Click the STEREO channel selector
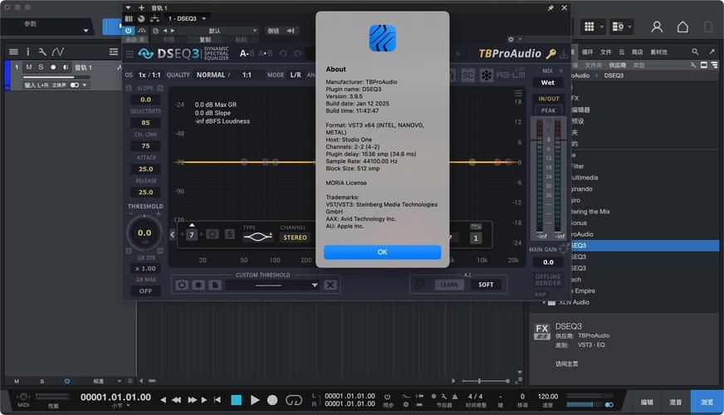 tap(295, 237)
